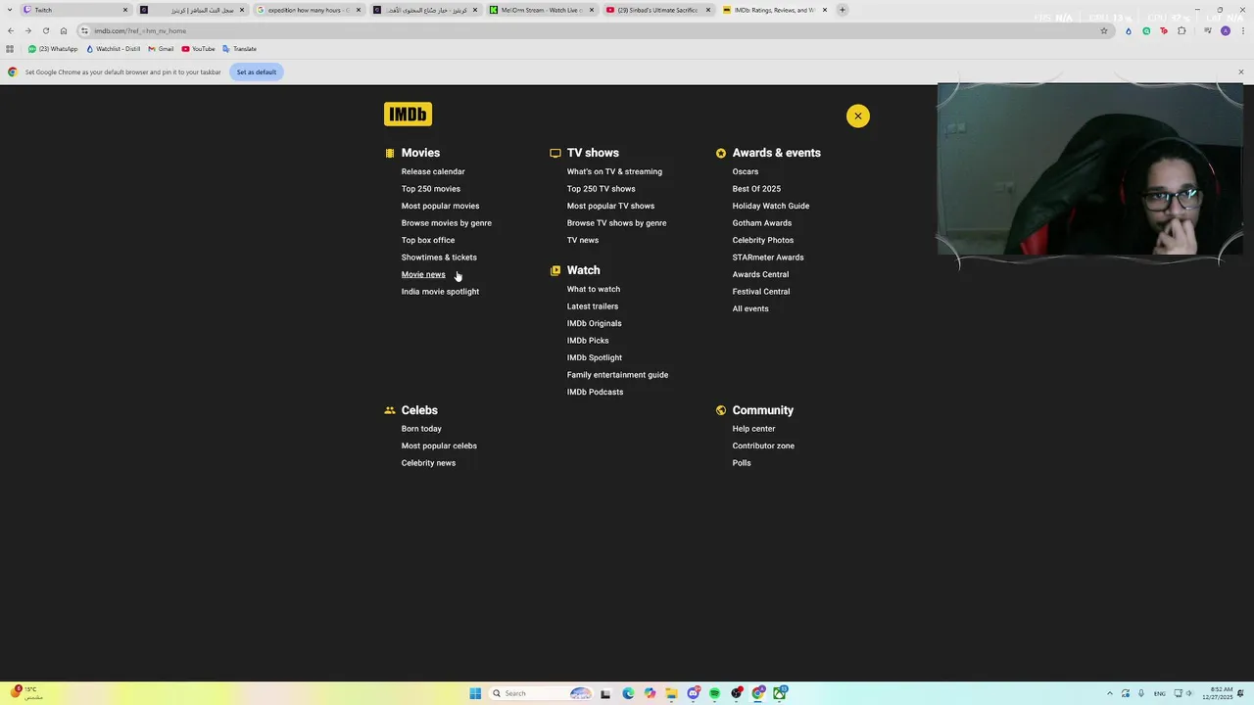Click the Watch section video icon

555,270
